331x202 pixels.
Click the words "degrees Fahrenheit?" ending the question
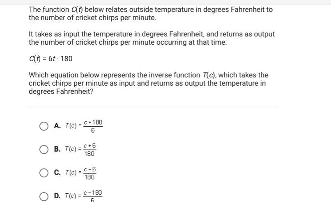[61, 91]
